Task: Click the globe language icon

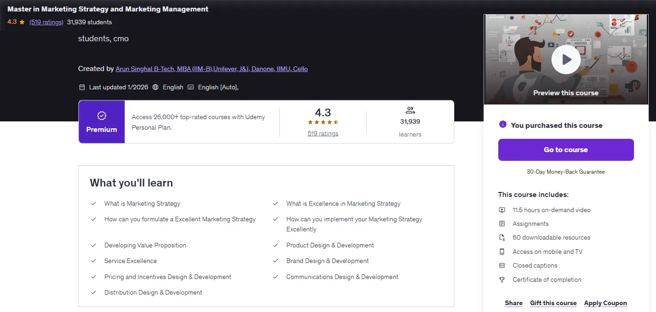Action: coord(155,87)
